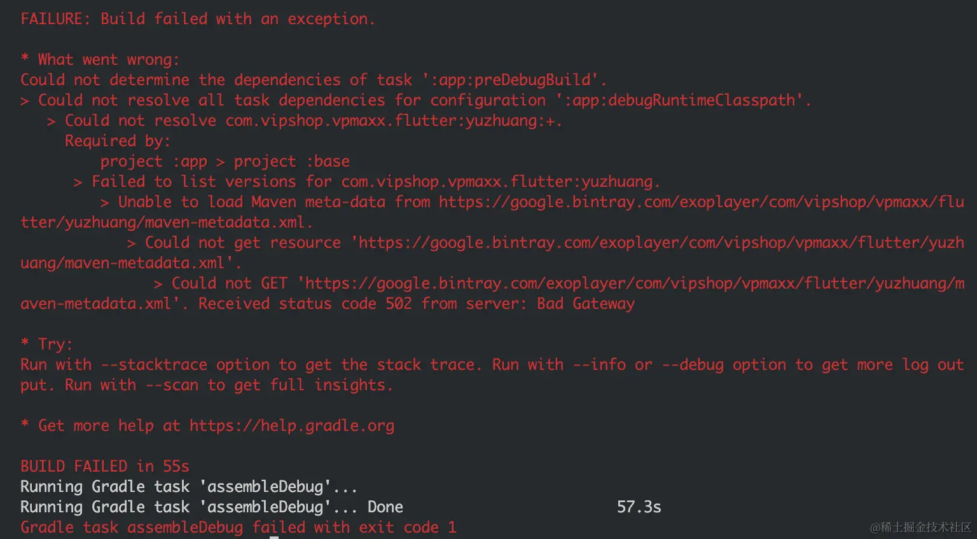Open the help.gradle.org link

(x=292, y=426)
